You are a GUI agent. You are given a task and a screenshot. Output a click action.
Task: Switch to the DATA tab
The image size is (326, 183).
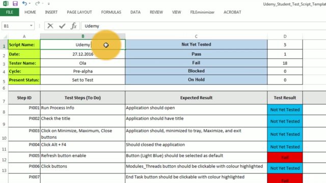click(x=135, y=12)
